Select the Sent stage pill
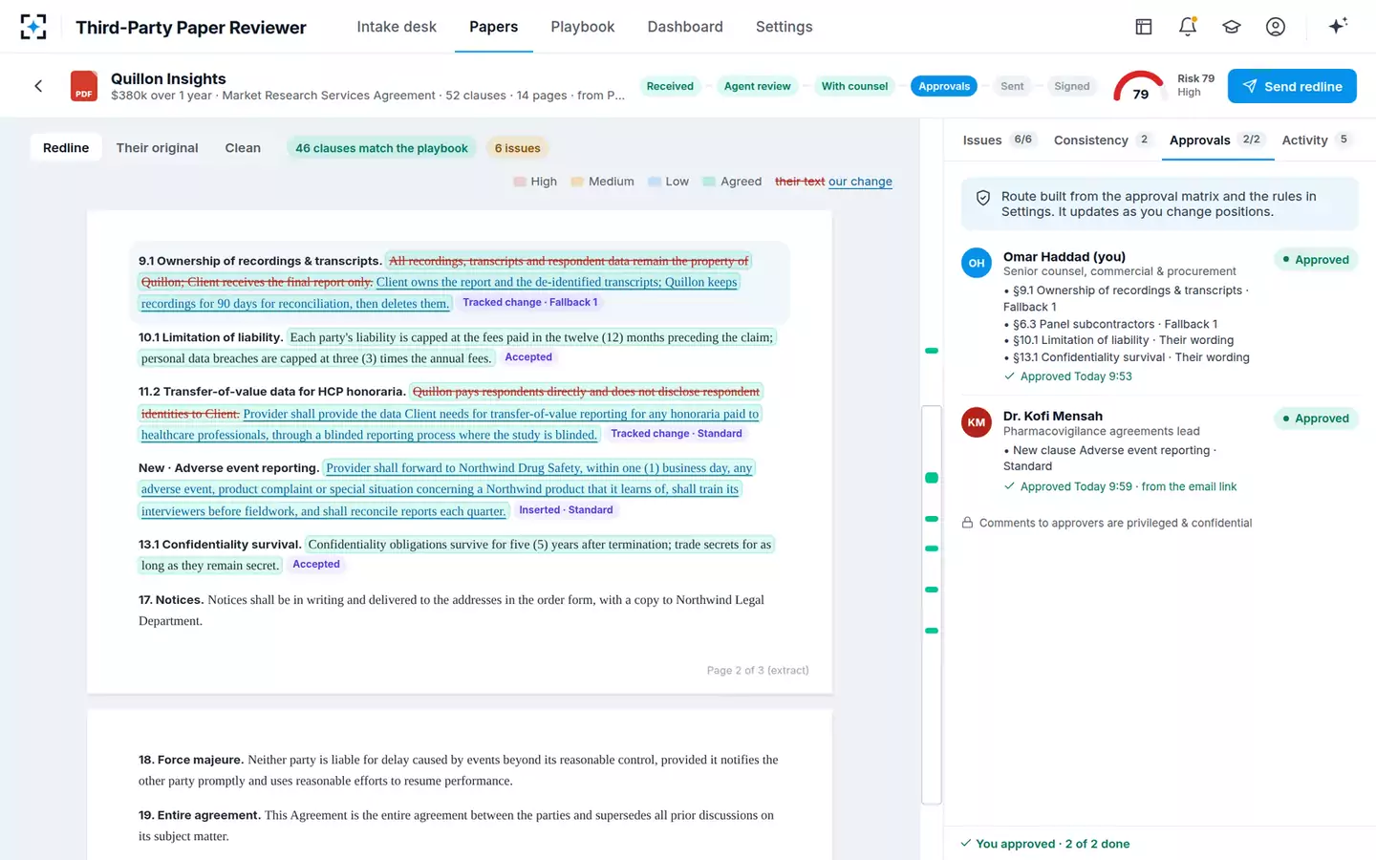The height and width of the screenshot is (860, 1376). coord(1012,86)
